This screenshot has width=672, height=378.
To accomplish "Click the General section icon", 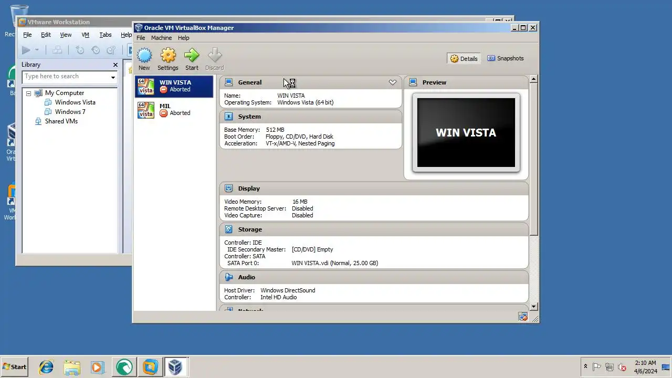I will click(x=228, y=82).
